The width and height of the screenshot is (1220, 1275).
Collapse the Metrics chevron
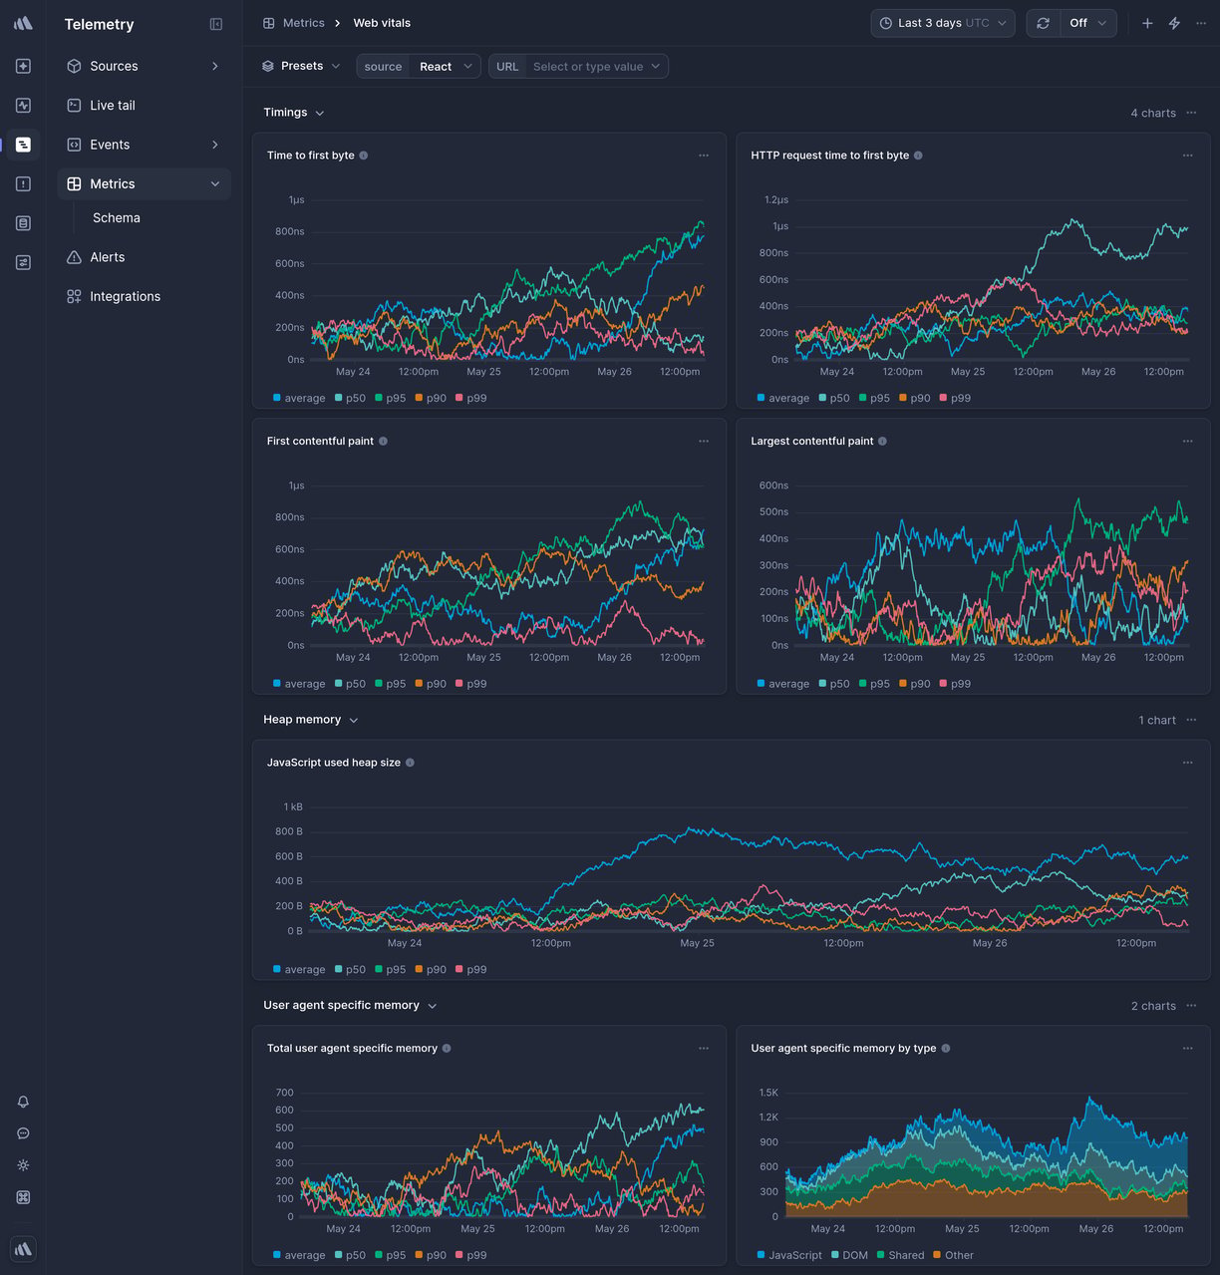pos(215,183)
